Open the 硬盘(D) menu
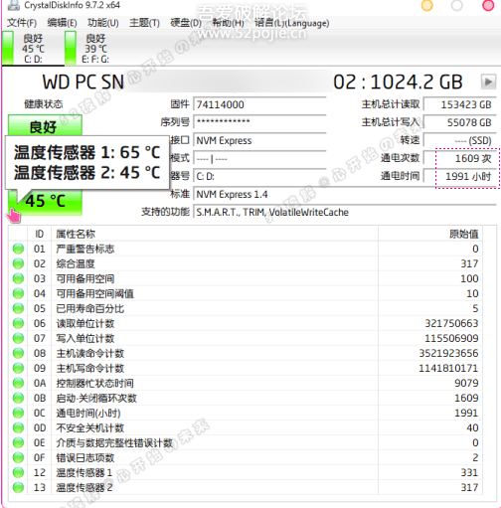Viewport: 501px width, 508px height. [186, 23]
